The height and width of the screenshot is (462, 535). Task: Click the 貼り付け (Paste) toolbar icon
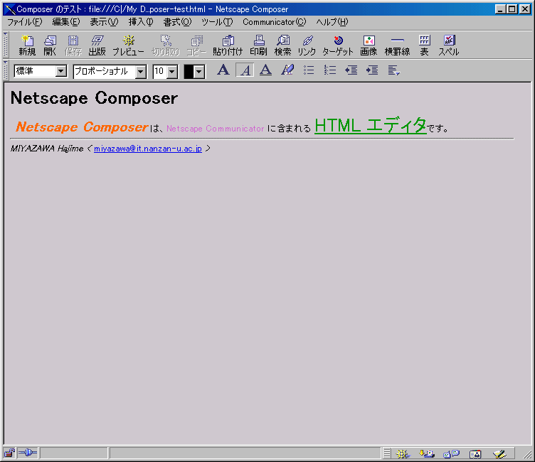click(228, 45)
